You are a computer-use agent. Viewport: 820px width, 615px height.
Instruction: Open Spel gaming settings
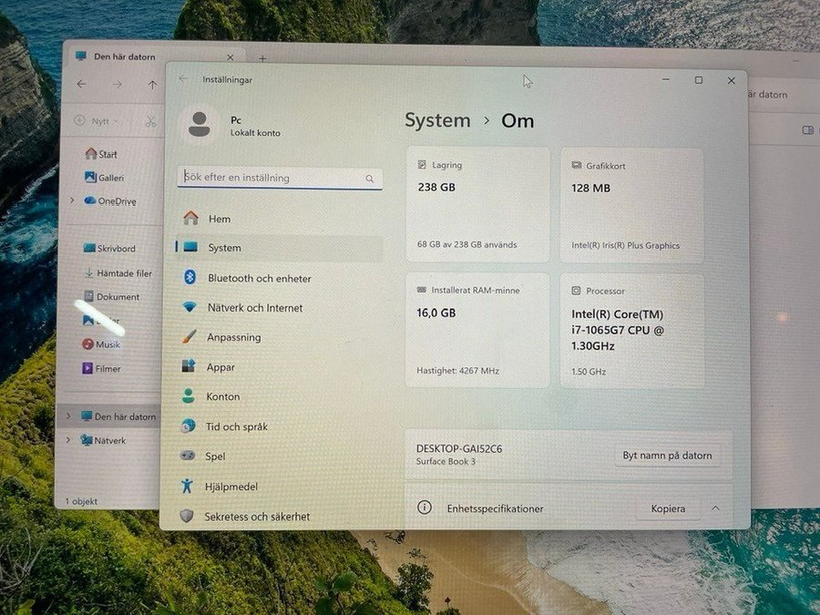216,456
